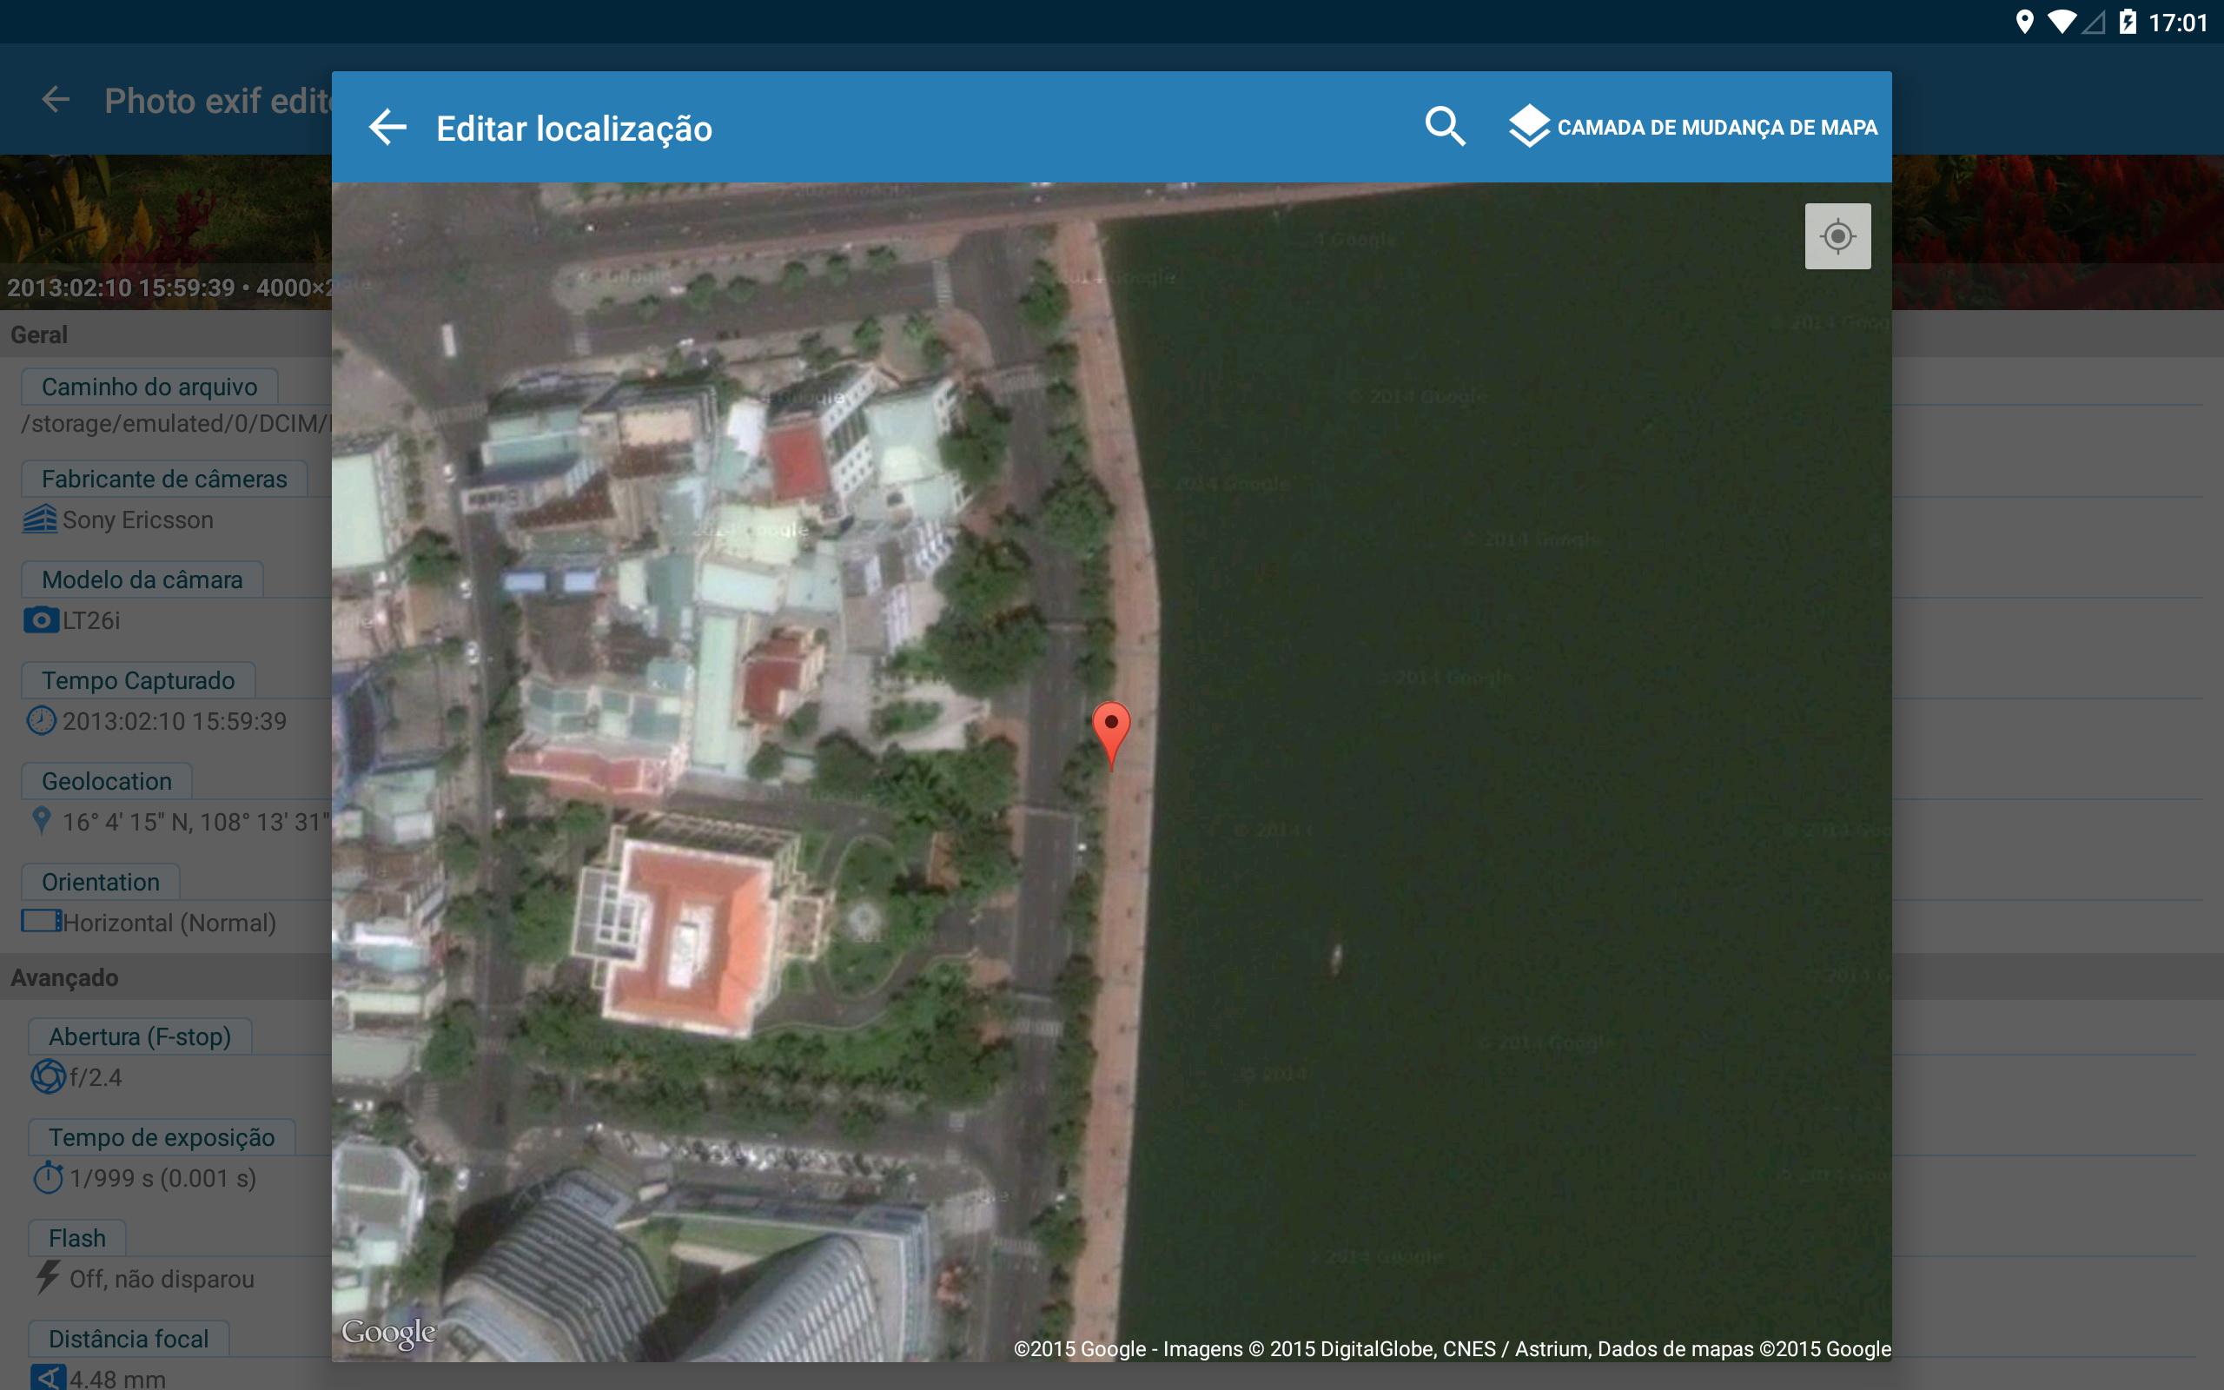
Task: Open the Tempo Capturado field
Action: [138, 680]
